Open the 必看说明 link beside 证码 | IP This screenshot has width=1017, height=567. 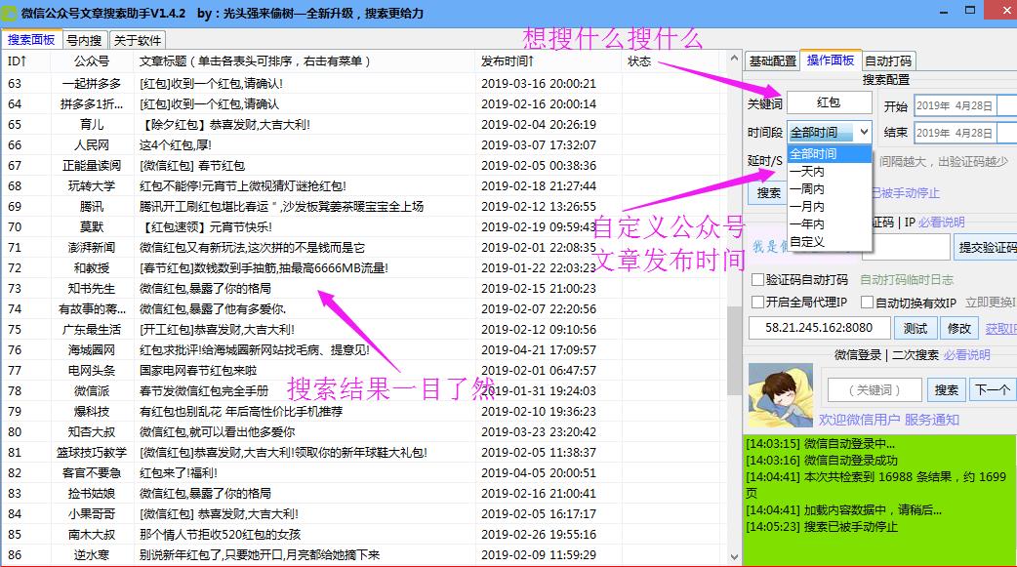click(942, 222)
